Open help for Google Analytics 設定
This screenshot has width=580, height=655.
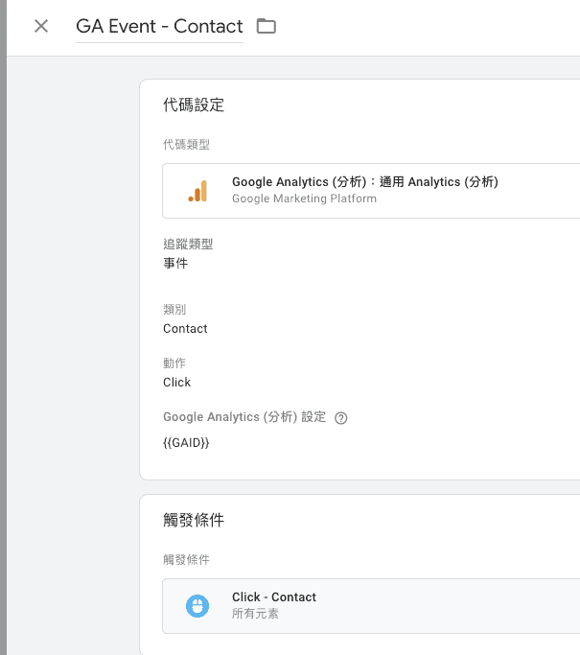(x=340, y=418)
